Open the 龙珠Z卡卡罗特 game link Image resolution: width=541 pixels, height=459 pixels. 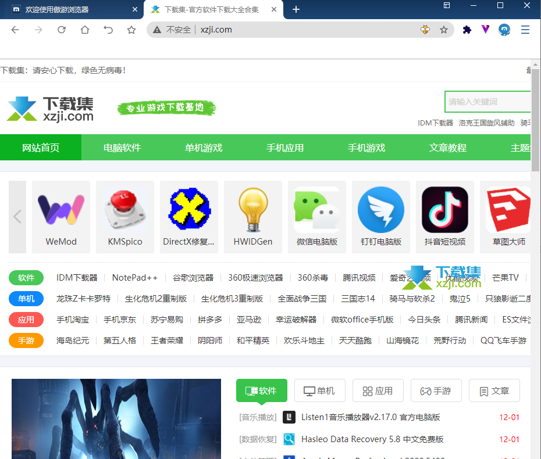pyautogui.click(x=84, y=299)
